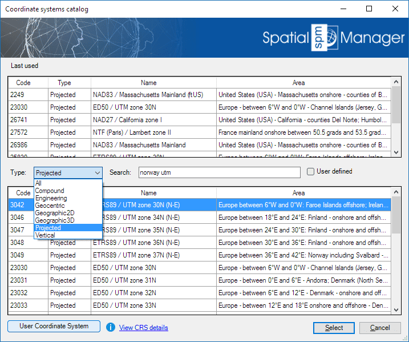This screenshot has height=342, width=409.
Task: Choose Vertical in the Type list
Action: tap(45, 235)
